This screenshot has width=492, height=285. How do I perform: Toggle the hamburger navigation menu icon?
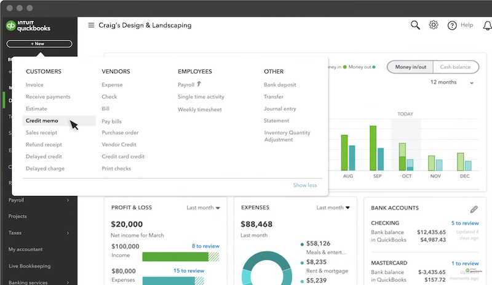point(91,25)
